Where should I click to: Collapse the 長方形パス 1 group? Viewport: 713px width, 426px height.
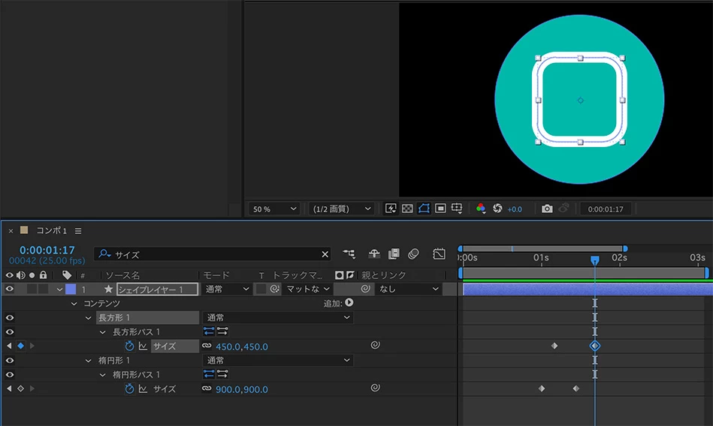pos(103,332)
